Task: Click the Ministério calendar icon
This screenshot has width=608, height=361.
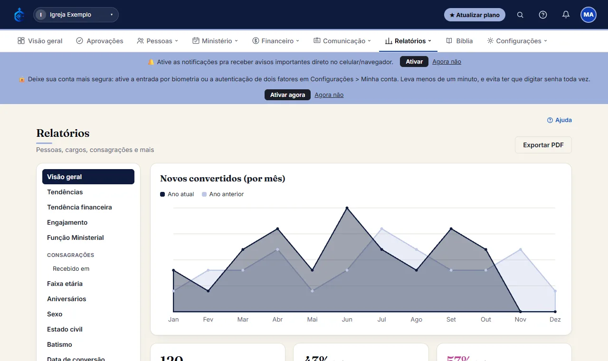Action: [x=196, y=41]
